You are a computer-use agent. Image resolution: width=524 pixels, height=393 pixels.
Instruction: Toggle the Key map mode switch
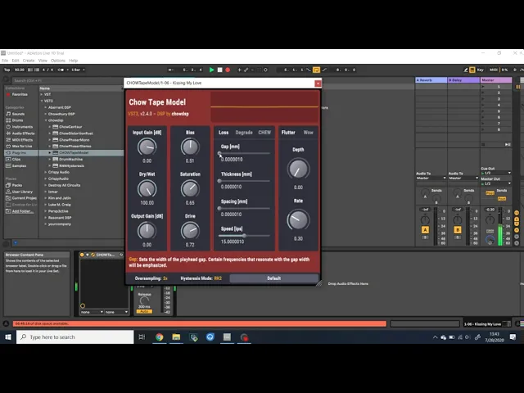tap(481, 70)
